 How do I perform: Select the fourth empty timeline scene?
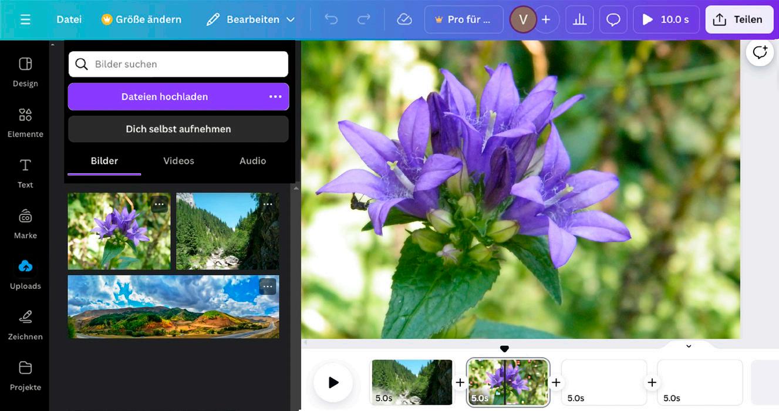[x=700, y=382]
